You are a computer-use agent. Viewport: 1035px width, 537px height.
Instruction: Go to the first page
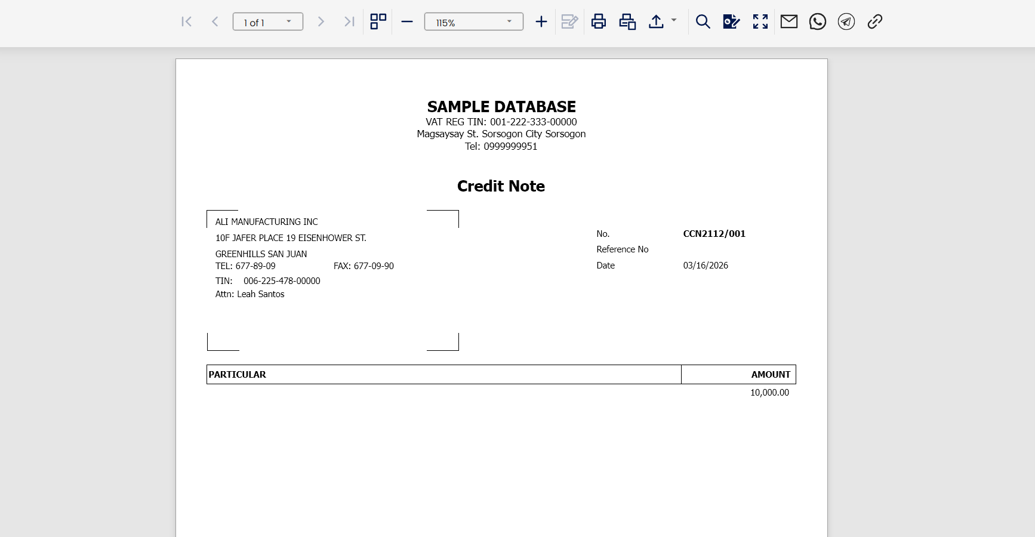(186, 22)
